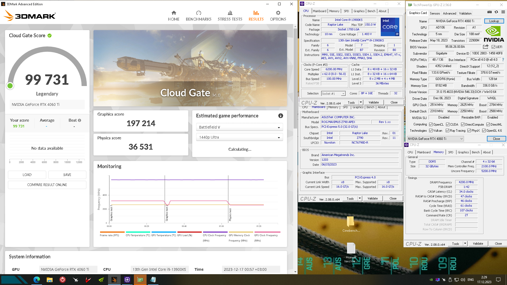Switch to the Sensors tab in GPU-Z
Screen dimensions: 507x285
(x=435, y=13)
